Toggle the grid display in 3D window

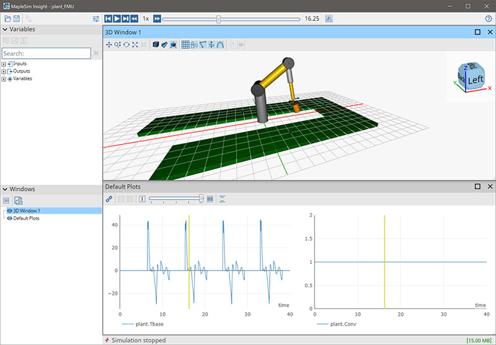coord(185,45)
